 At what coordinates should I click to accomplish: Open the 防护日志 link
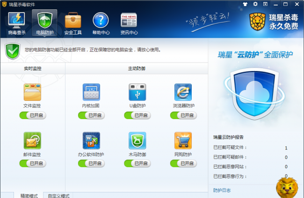click(222, 190)
